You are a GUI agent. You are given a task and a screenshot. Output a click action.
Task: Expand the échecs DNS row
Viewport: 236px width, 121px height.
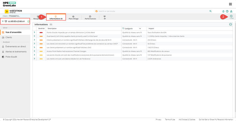point(34,47)
